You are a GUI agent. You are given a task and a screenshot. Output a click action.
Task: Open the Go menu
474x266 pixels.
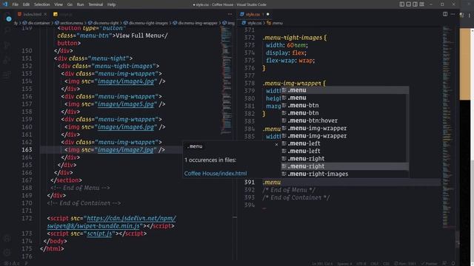70,4
